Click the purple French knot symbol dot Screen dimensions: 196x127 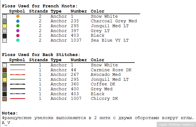coord(18,31)
